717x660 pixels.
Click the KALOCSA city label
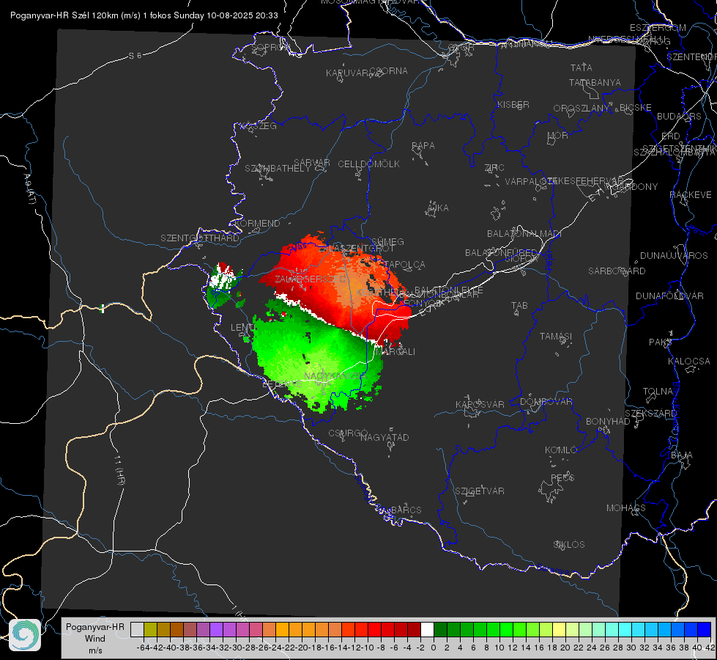[688, 362]
